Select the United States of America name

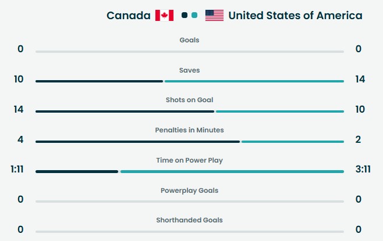pos(295,16)
